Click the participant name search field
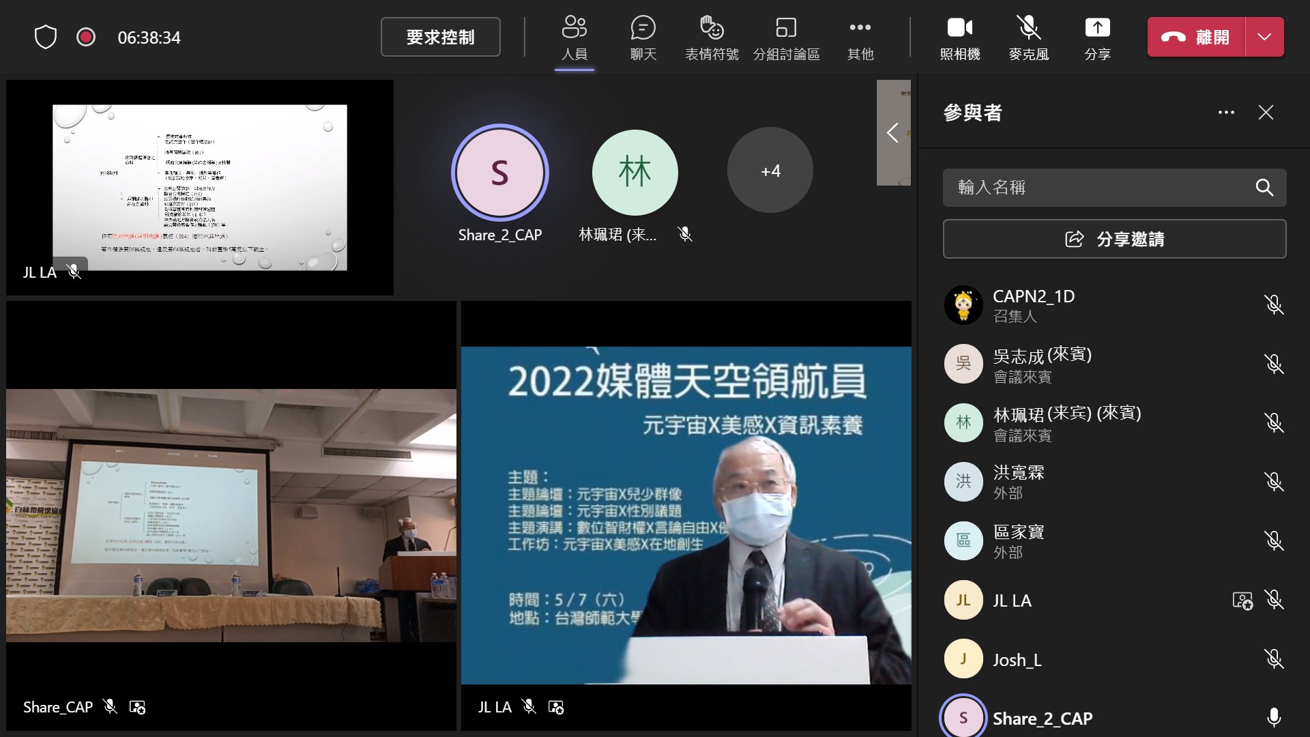This screenshot has height=737, width=1310. click(x=1114, y=188)
